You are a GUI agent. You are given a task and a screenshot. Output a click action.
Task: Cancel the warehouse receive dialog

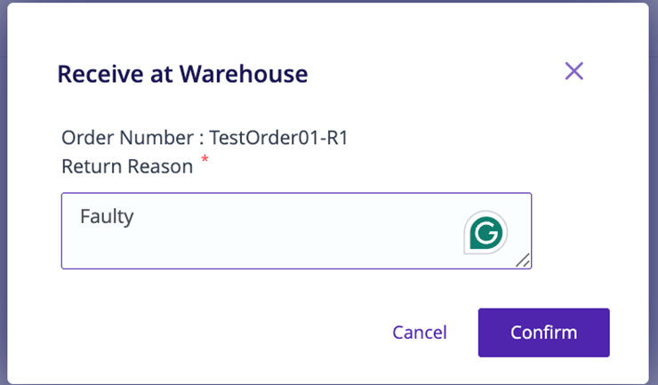click(420, 333)
